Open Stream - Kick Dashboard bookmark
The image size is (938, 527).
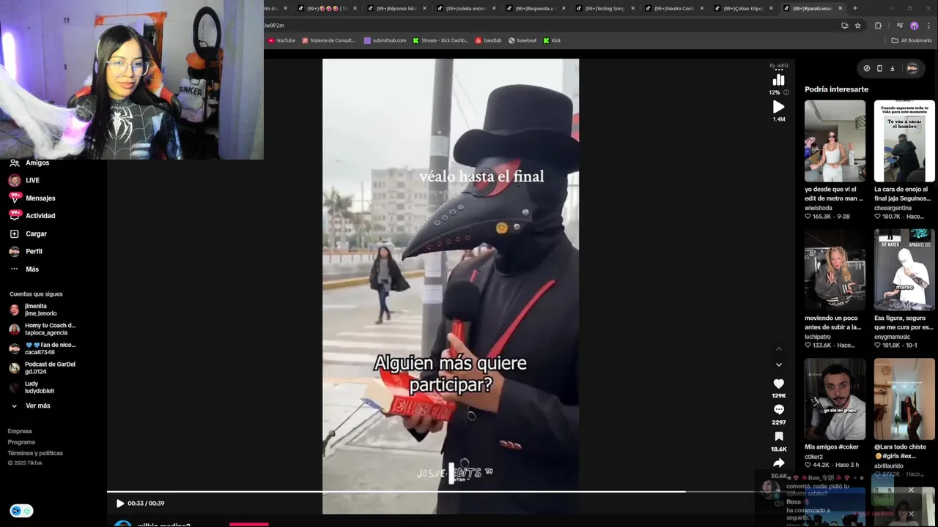(x=440, y=40)
